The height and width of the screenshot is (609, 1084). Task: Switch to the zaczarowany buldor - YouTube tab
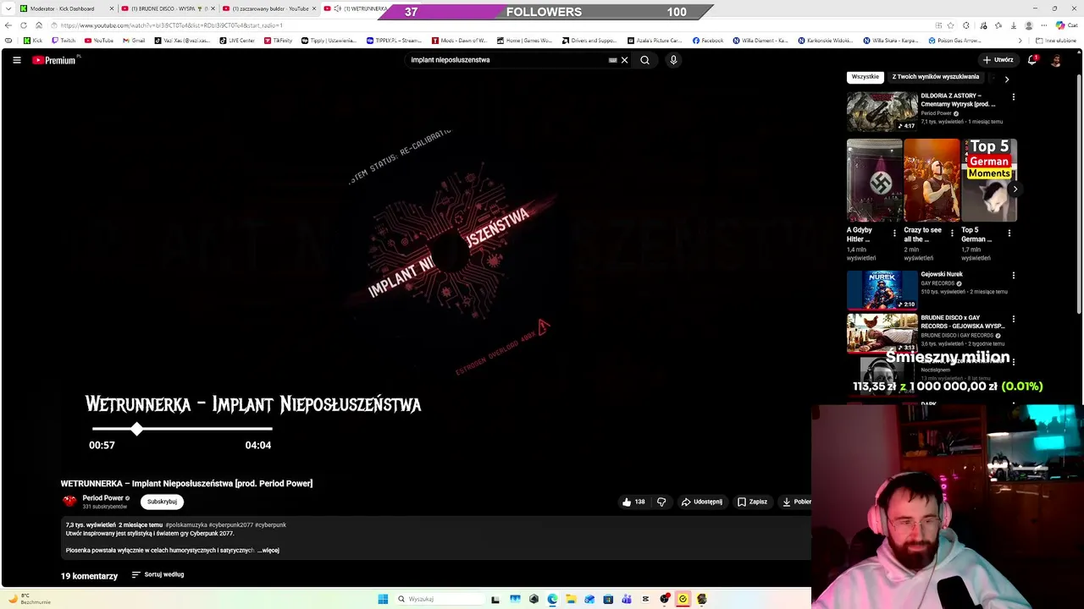269,8
